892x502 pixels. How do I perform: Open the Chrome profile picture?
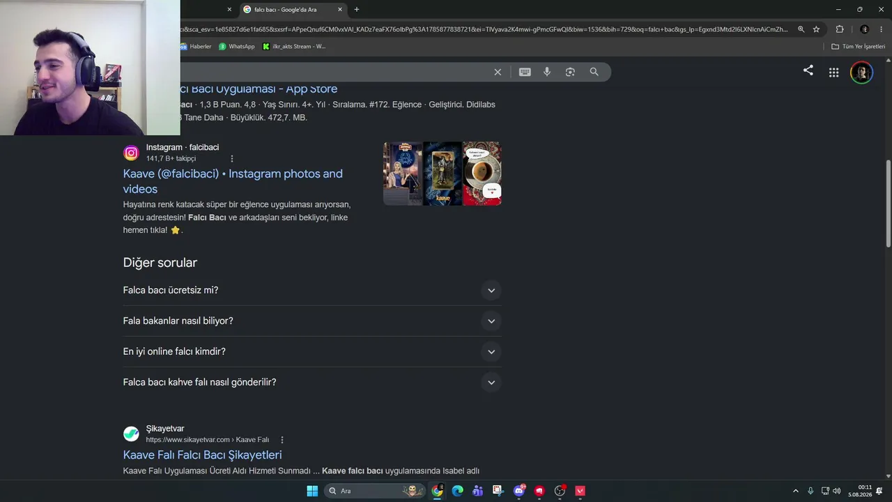tap(865, 29)
